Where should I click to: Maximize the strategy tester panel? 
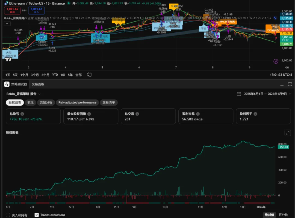[290, 84]
